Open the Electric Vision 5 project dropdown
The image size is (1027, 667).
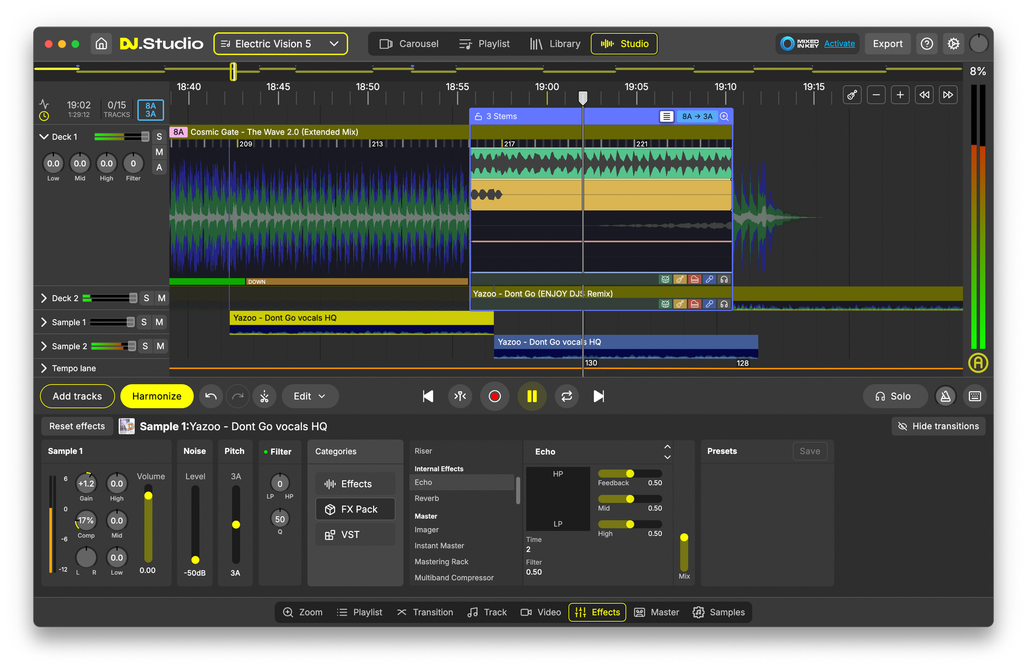[x=280, y=44]
